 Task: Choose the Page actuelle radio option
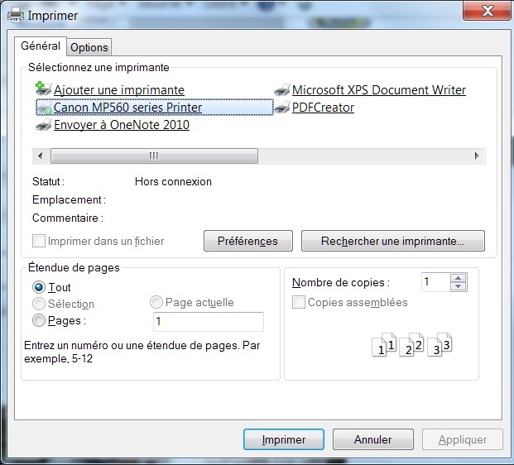156,302
